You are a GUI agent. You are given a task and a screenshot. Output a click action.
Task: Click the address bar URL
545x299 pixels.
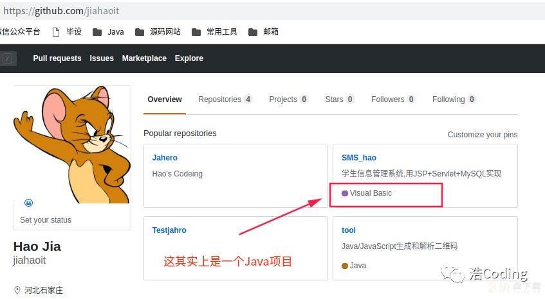click(x=61, y=11)
